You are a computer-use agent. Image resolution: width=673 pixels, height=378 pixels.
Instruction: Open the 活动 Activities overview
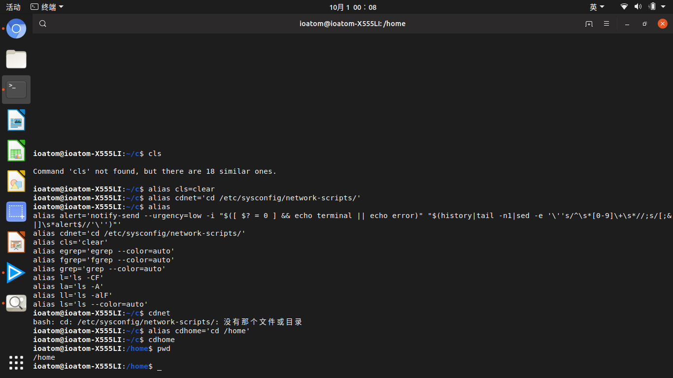tap(13, 7)
